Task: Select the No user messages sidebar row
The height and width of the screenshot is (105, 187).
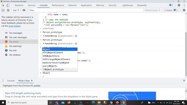Action: tap(19, 37)
